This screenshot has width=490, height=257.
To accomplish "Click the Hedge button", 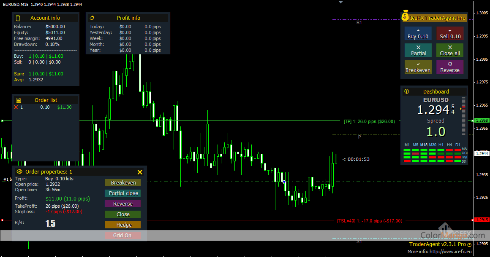I will pyautogui.click(x=123, y=225).
